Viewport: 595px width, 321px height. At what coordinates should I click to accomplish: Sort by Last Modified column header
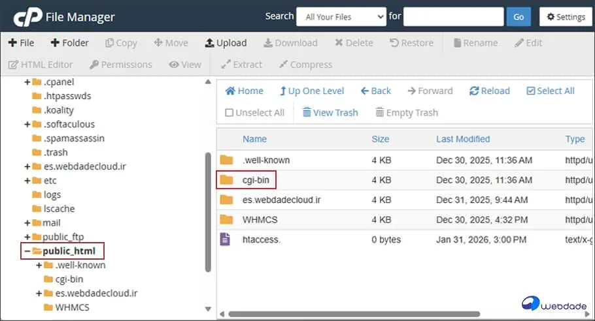click(462, 139)
